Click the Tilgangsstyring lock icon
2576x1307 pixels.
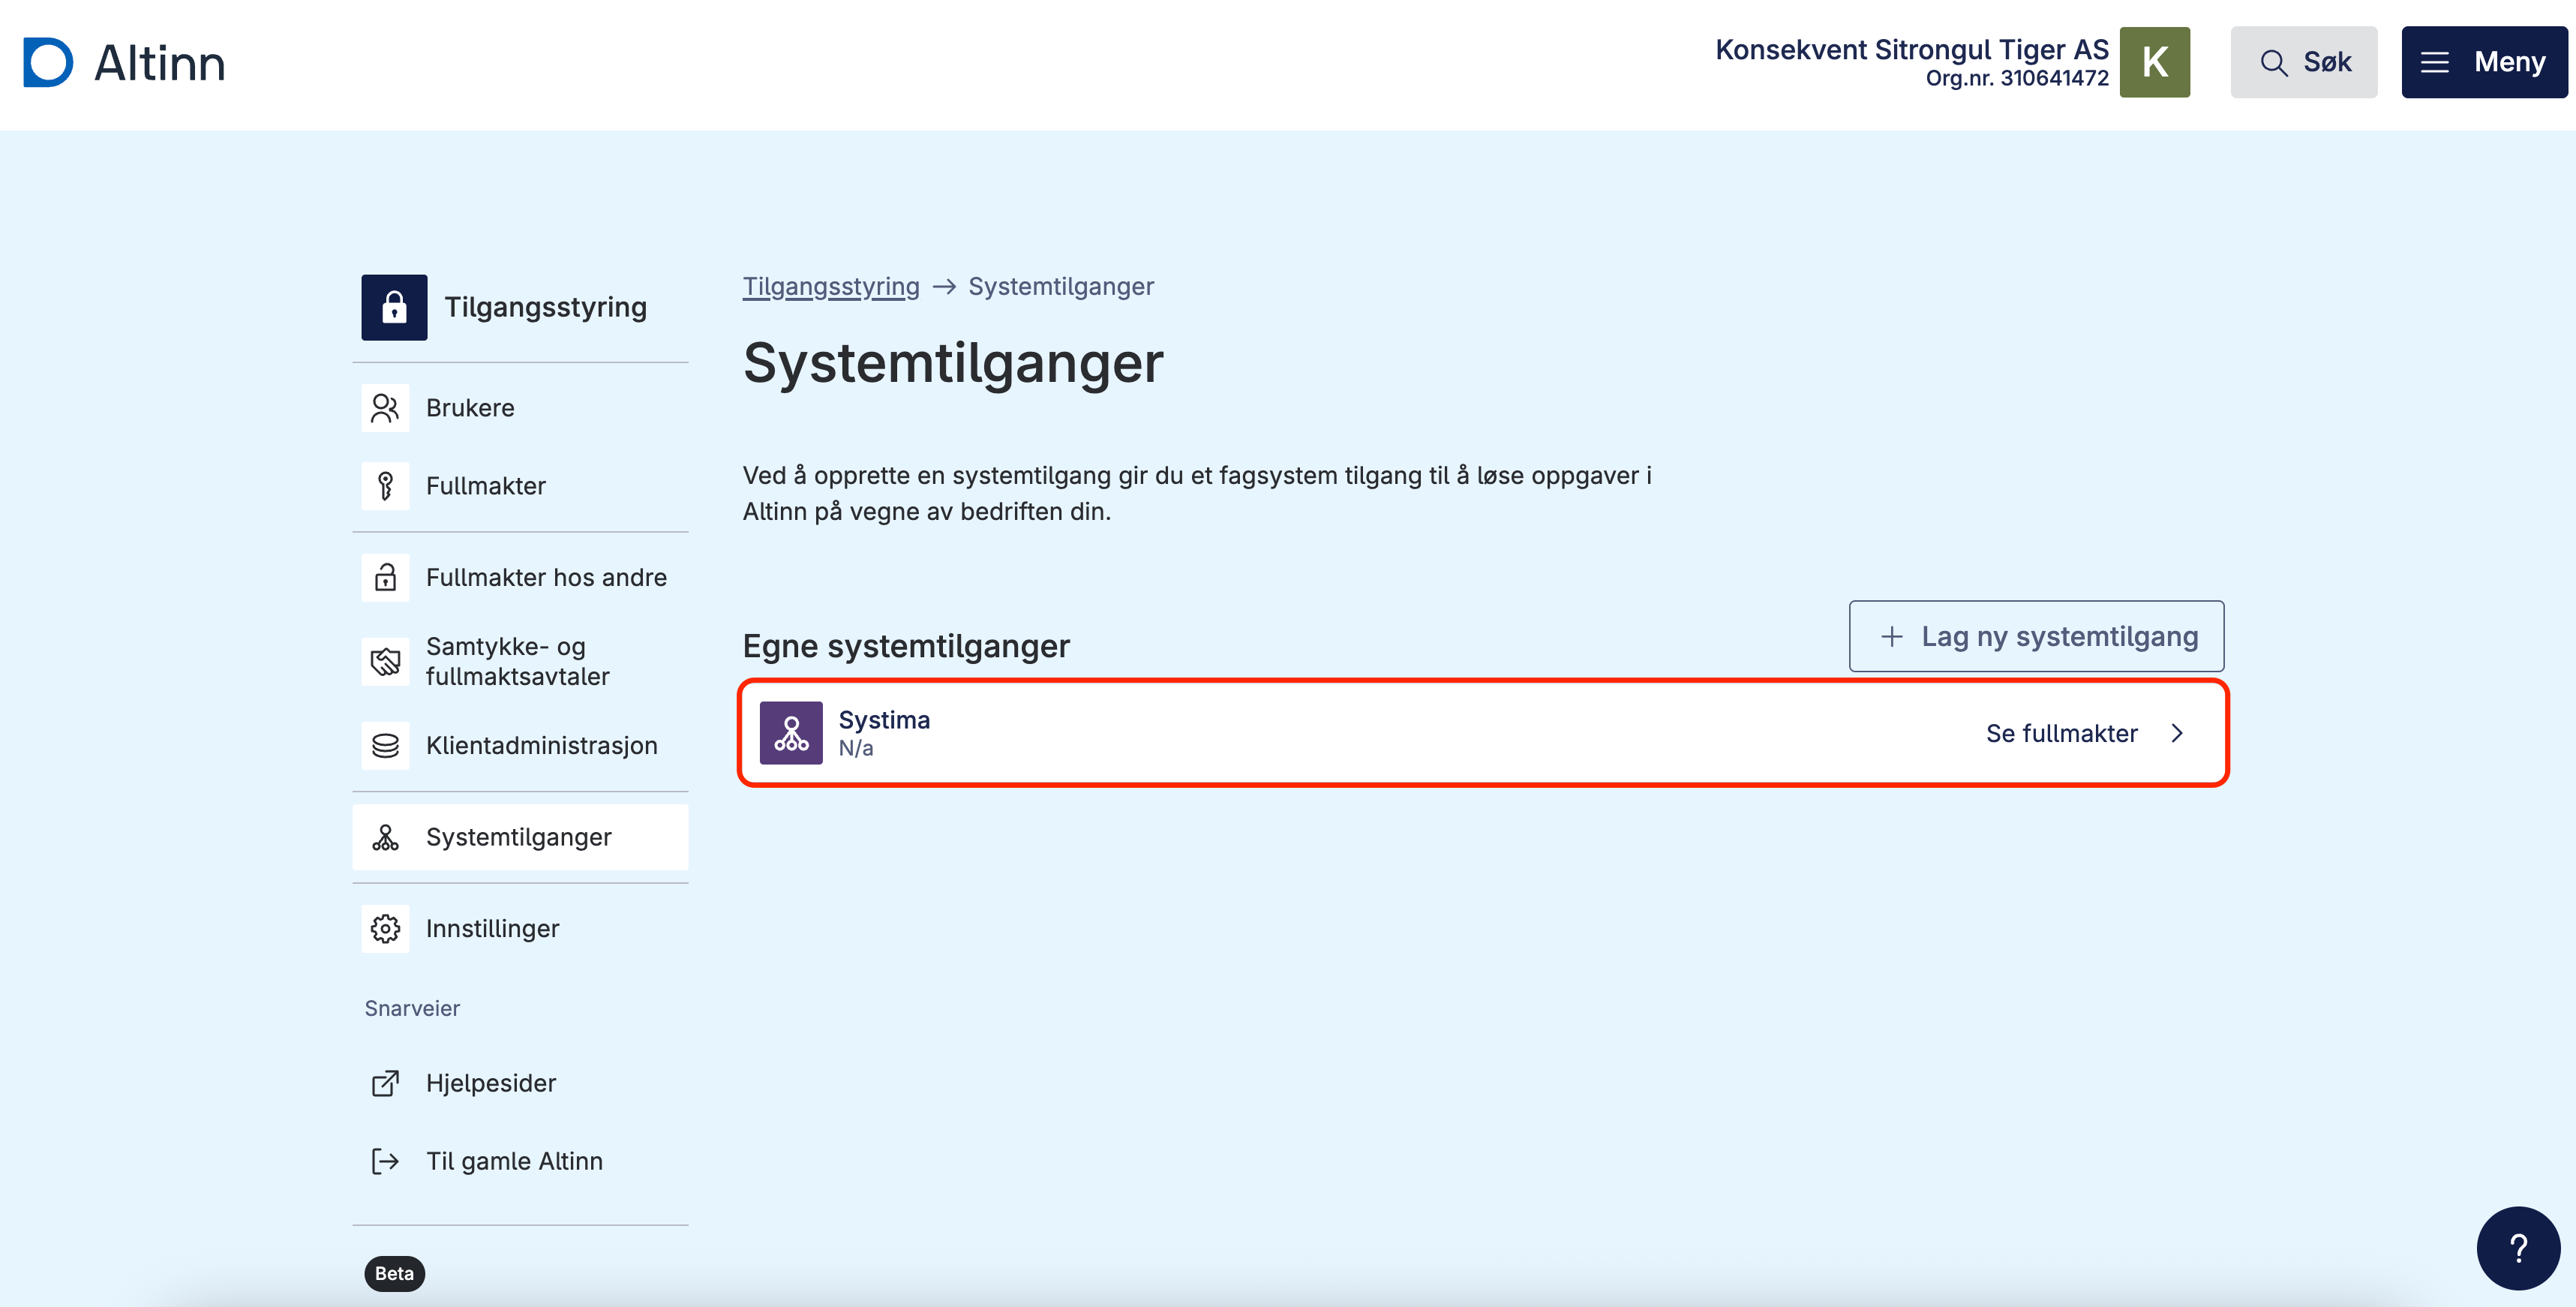(x=394, y=307)
